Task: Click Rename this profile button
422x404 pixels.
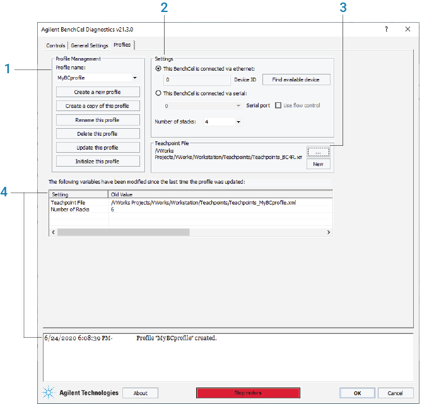Action: 98,120
